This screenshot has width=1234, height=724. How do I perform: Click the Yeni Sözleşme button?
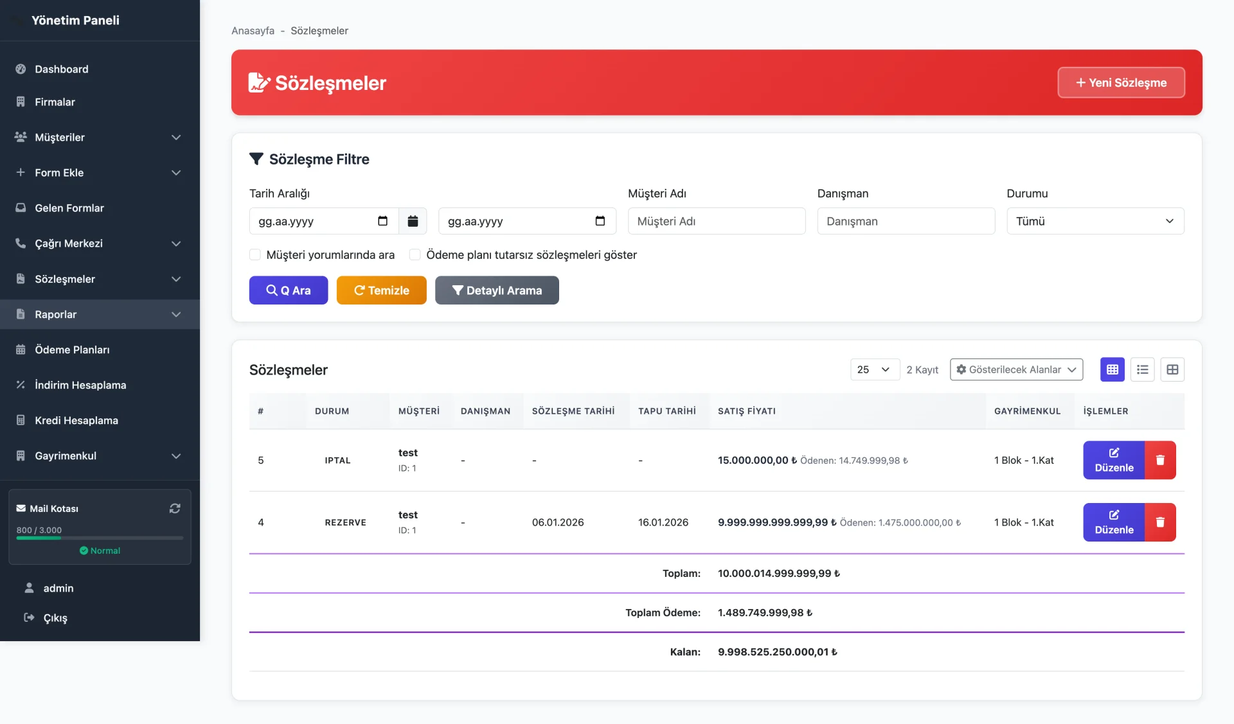[x=1121, y=82]
